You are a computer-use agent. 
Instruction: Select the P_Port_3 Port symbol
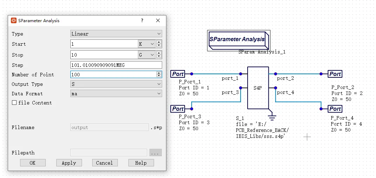(178, 109)
